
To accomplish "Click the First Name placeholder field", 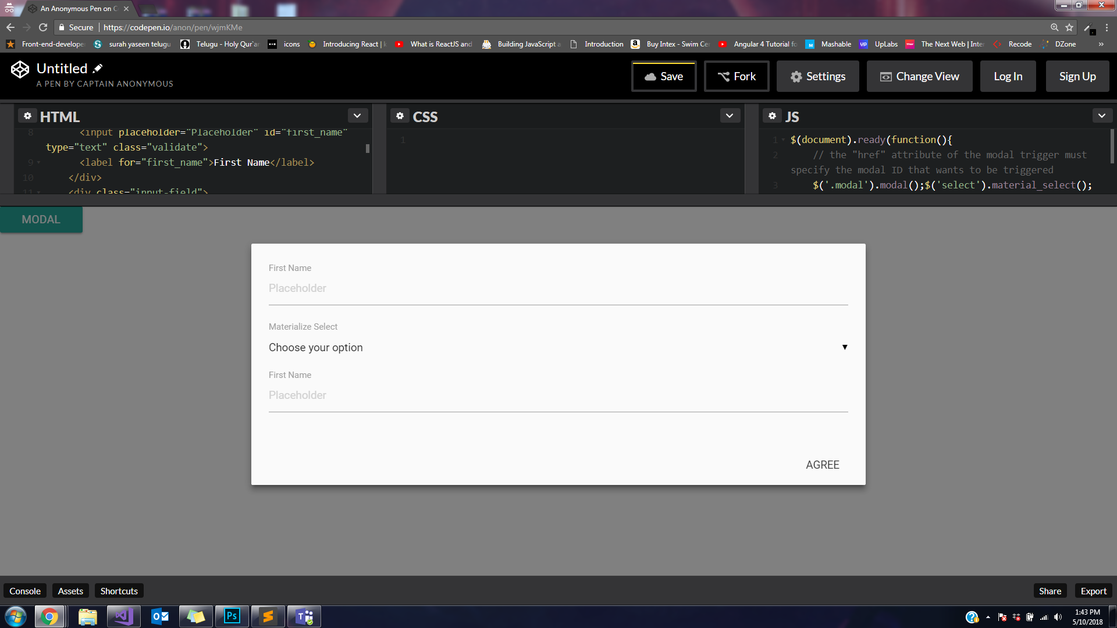I will (x=557, y=288).
